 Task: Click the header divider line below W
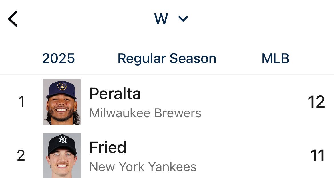[x=167, y=38]
